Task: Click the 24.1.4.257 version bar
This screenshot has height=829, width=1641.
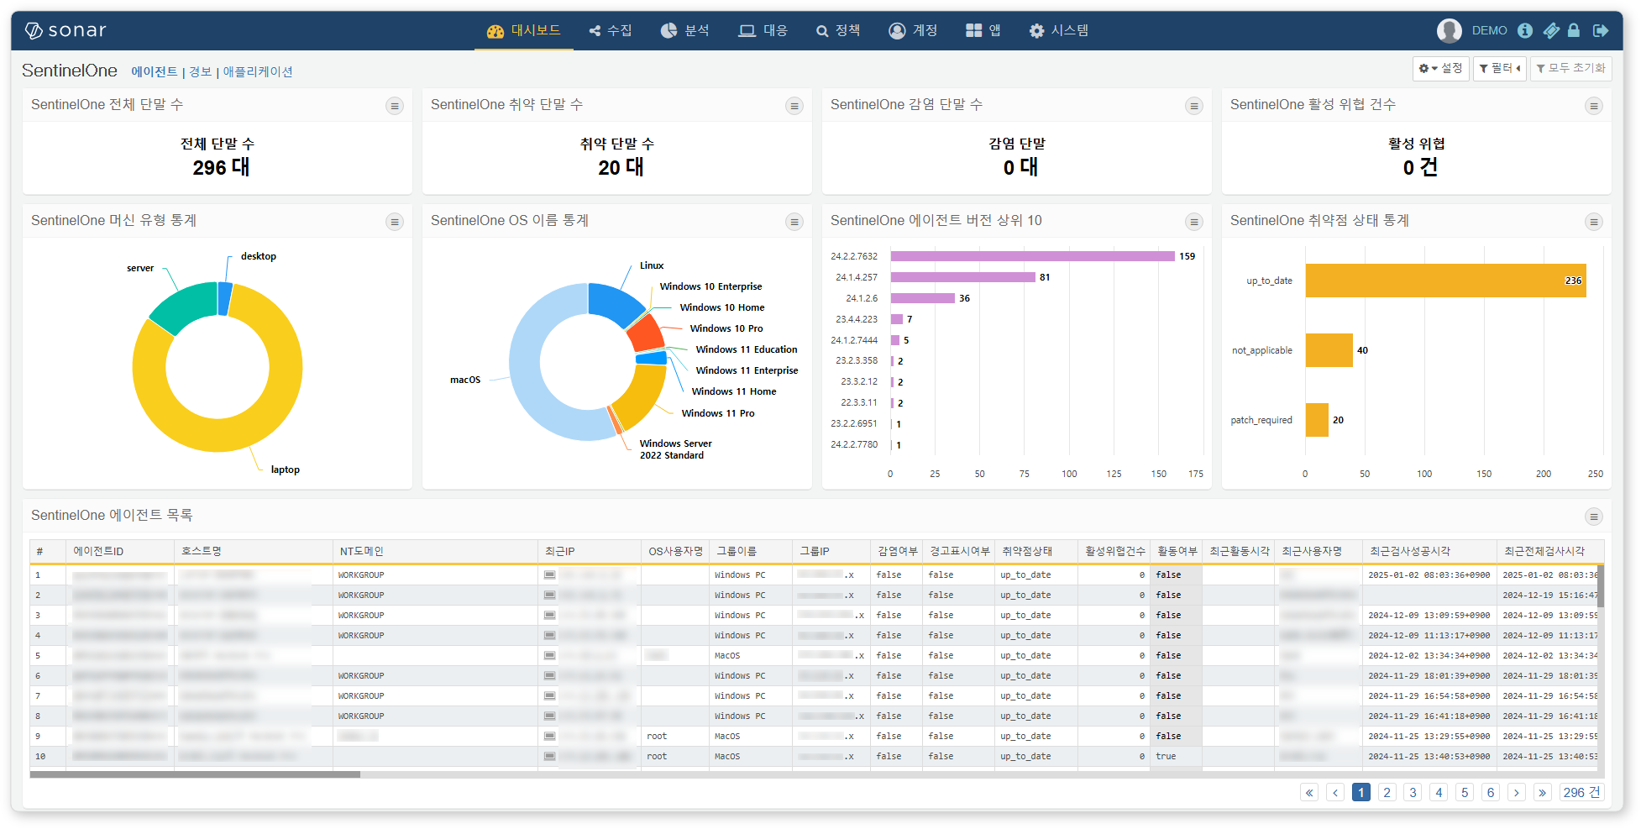Action: 962,277
